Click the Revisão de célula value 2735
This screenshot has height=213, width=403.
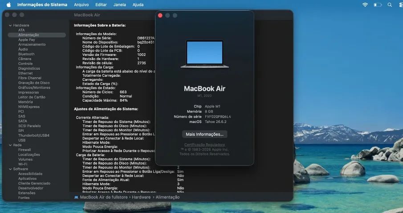coord(141,63)
